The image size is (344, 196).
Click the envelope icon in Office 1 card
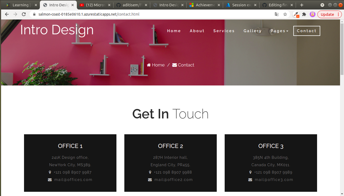pyautogui.click(x=50, y=180)
